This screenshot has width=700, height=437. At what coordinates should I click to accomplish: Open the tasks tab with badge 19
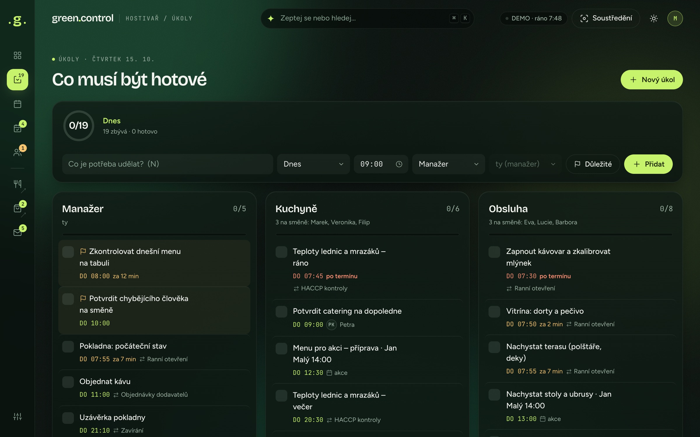pyautogui.click(x=17, y=80)
